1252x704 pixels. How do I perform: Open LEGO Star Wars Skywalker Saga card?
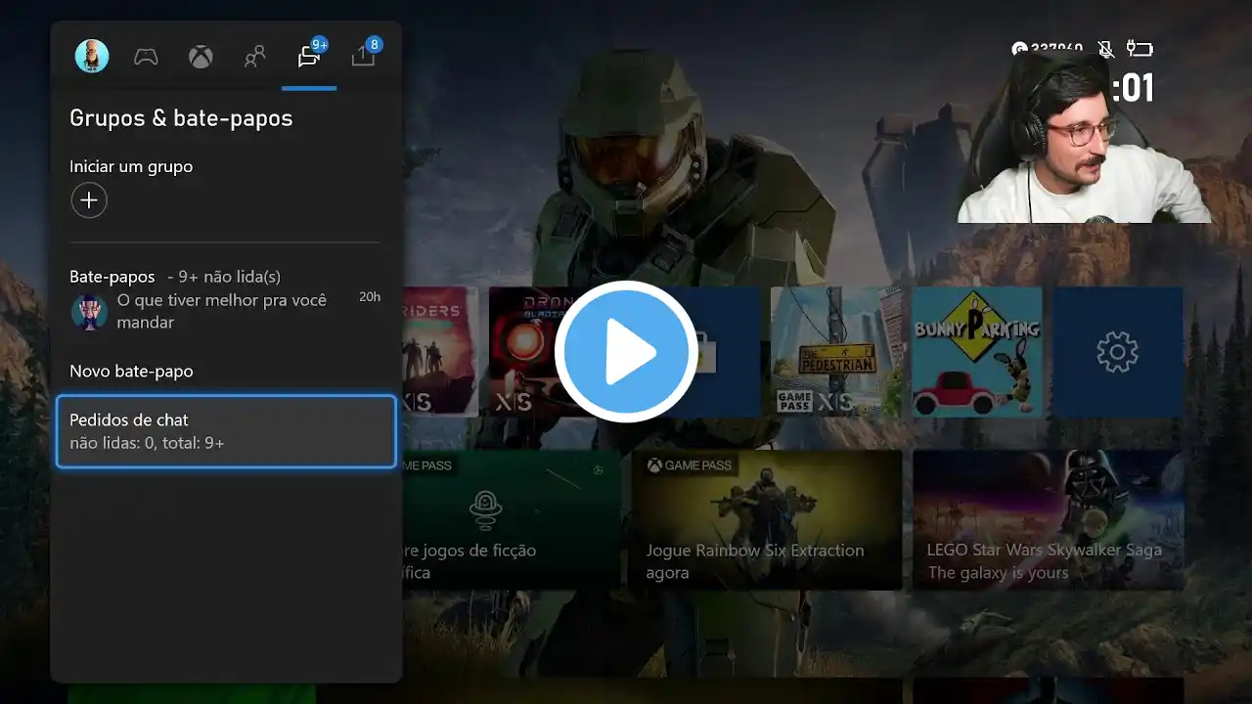coord(1048,519)
